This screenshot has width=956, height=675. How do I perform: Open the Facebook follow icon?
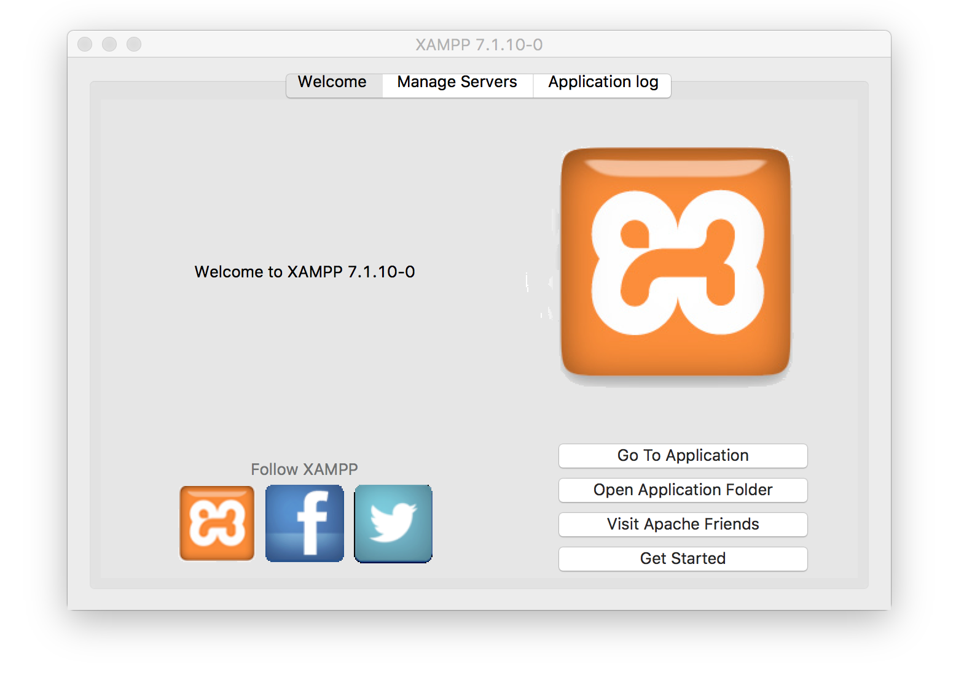point(305,523)
